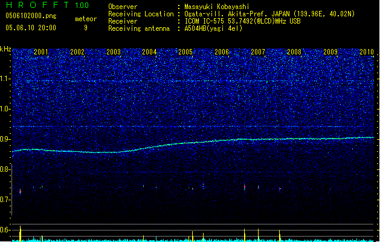The image size is (380, 242).
Task: Click the Receiving antenna label
Action: coord(139,28)
